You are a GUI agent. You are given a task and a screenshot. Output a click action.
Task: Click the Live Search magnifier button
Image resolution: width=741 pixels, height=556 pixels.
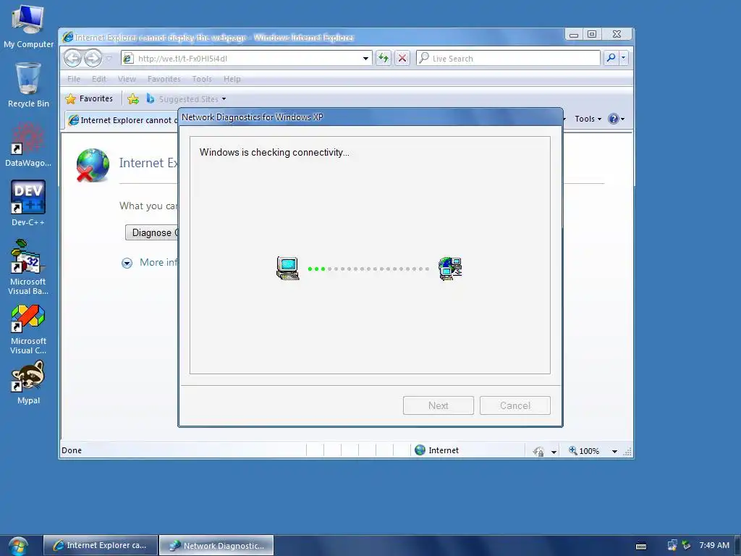pyautogui.click(x=611, y=58)
